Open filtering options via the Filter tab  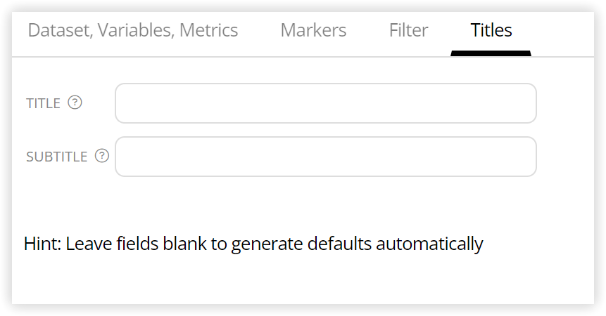(x=408, y=30)
